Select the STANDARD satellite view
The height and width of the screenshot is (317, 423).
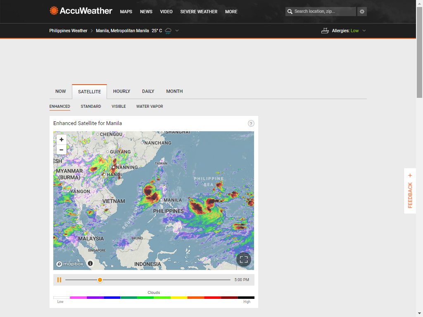90,106
